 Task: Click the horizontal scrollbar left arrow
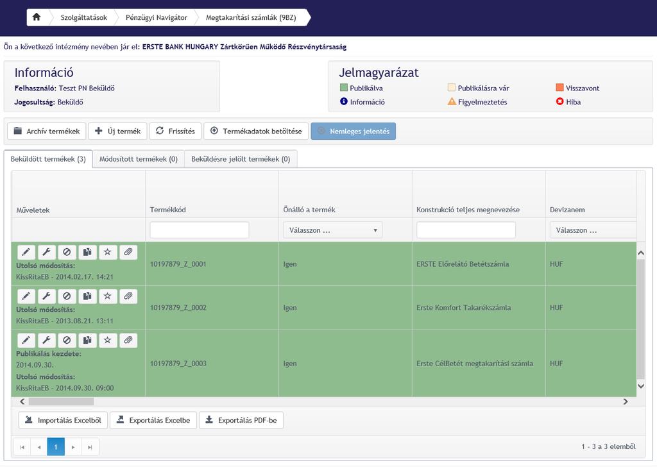(x=22, y=401)
